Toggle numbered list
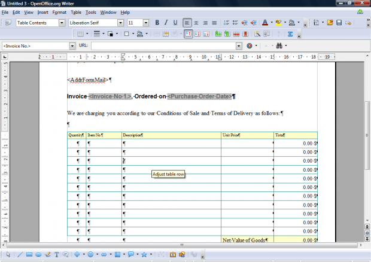Screen dimensions: 371x262 tap(226, 23)
